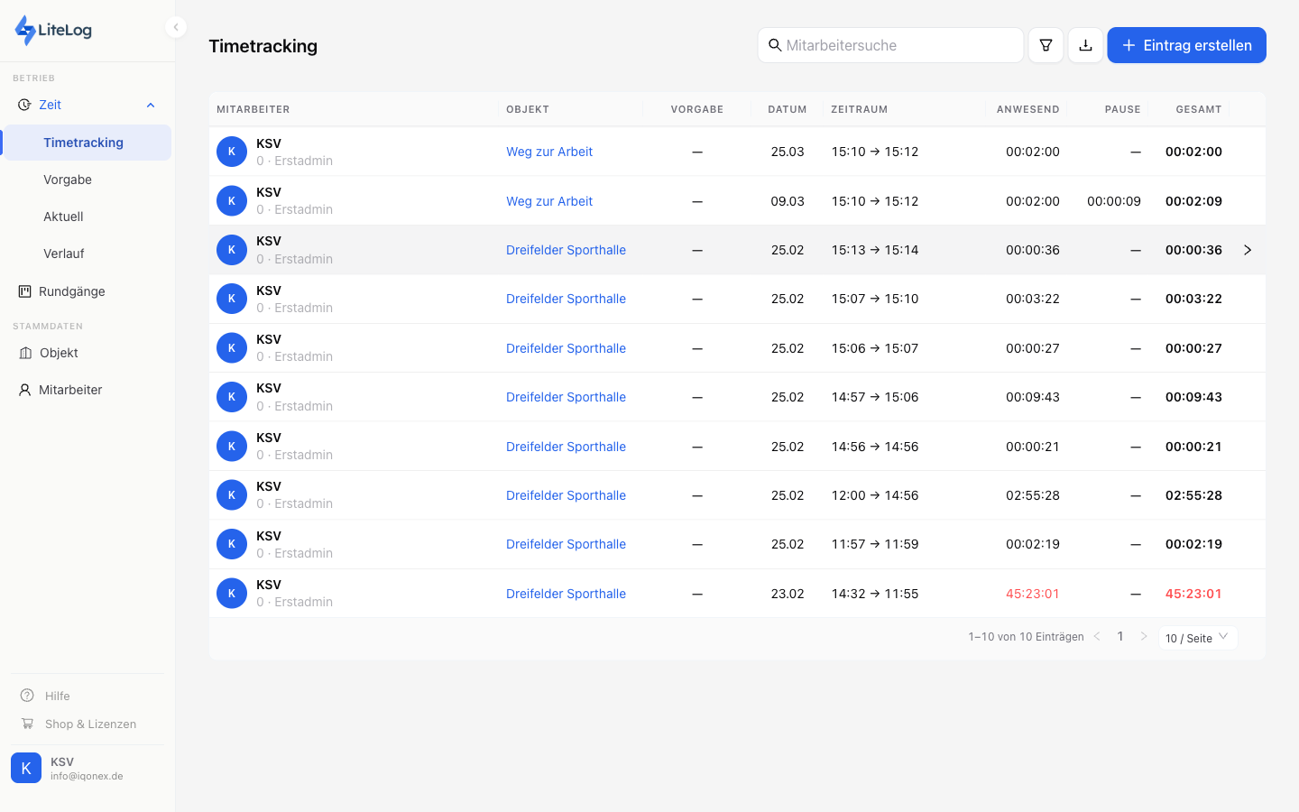Screen dimensions: 1299x812
Task: Click the LiteLog logo
Action: pos(54,30)
